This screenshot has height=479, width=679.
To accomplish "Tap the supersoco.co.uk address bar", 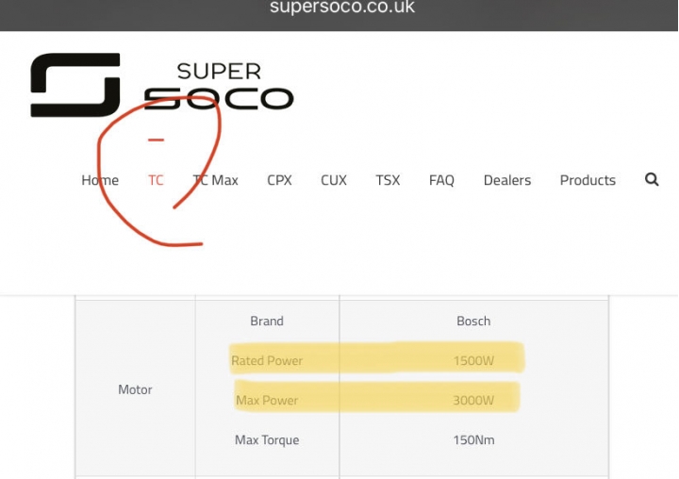I will point(341,8).
